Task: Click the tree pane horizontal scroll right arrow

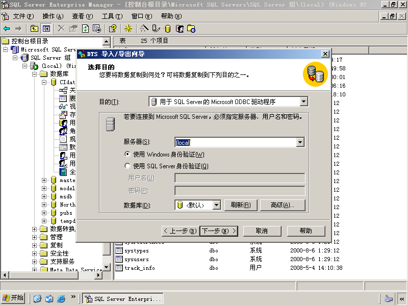Action: click(98, 275)
